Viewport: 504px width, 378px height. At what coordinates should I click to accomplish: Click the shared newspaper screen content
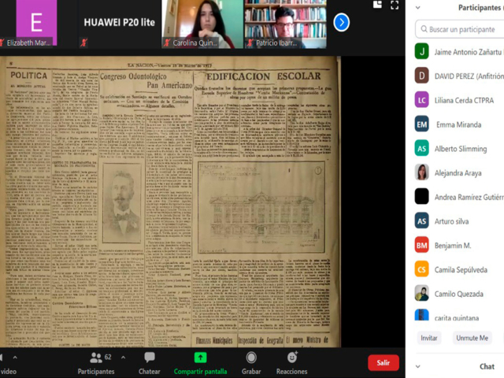[170, 202]
